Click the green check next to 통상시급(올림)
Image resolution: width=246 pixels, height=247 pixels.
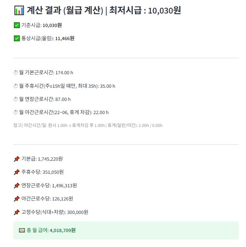coord(17,38)
